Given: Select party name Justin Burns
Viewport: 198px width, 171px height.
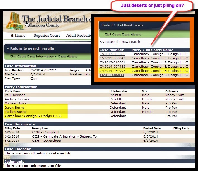Looking at the screenshot, I should point(14,108).
